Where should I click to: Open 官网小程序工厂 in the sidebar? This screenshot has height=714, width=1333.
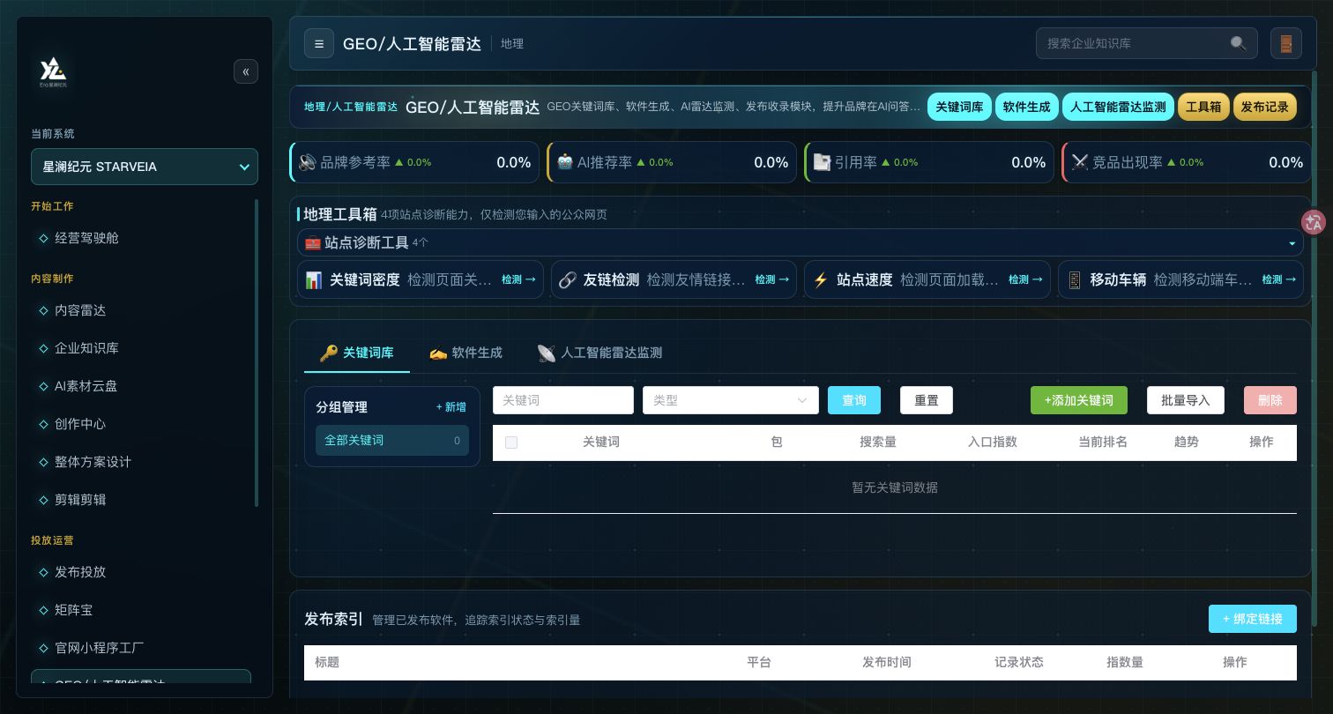pos(141,648)
